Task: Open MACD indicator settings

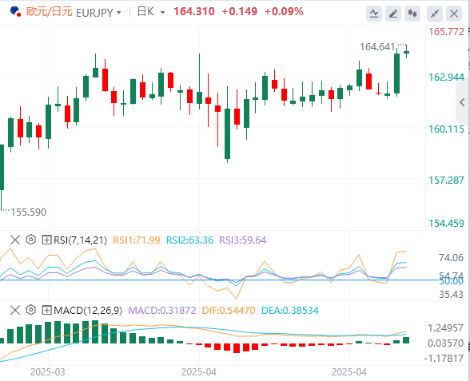Action: (x=31, y=310)
